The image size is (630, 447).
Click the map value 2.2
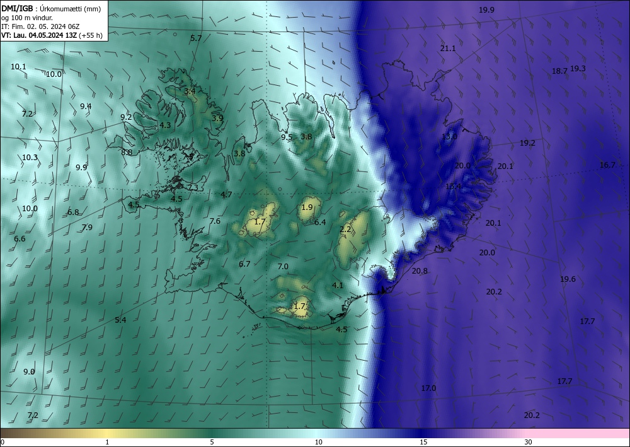(x=345, y=229)
